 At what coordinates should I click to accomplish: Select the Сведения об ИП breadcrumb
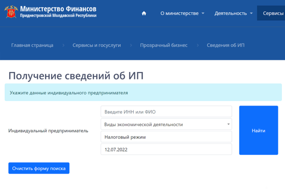(225, 45)
